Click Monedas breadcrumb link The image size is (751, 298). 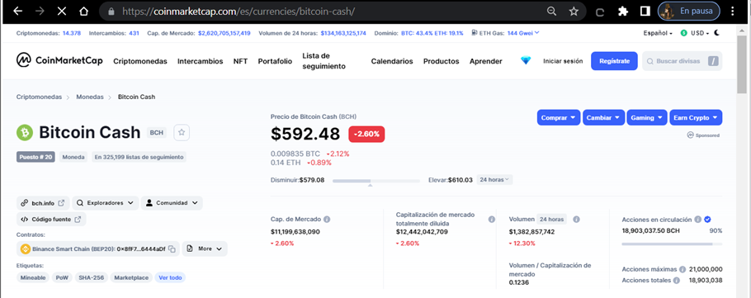click(x=90, y=97)
